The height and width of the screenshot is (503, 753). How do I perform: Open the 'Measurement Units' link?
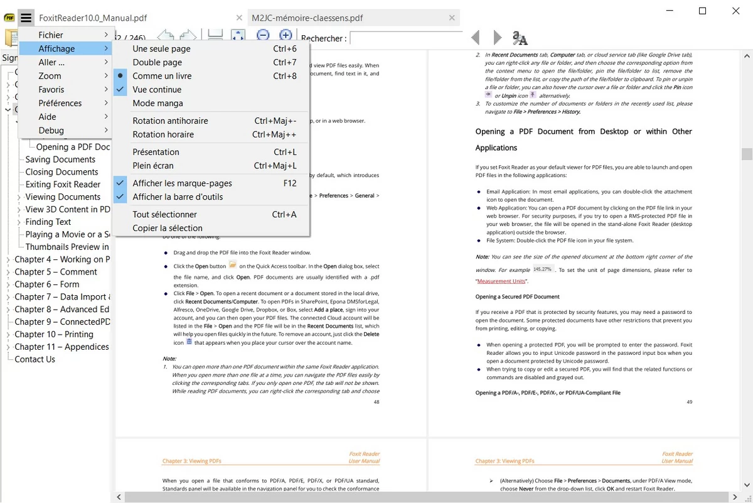pos(501,281)
